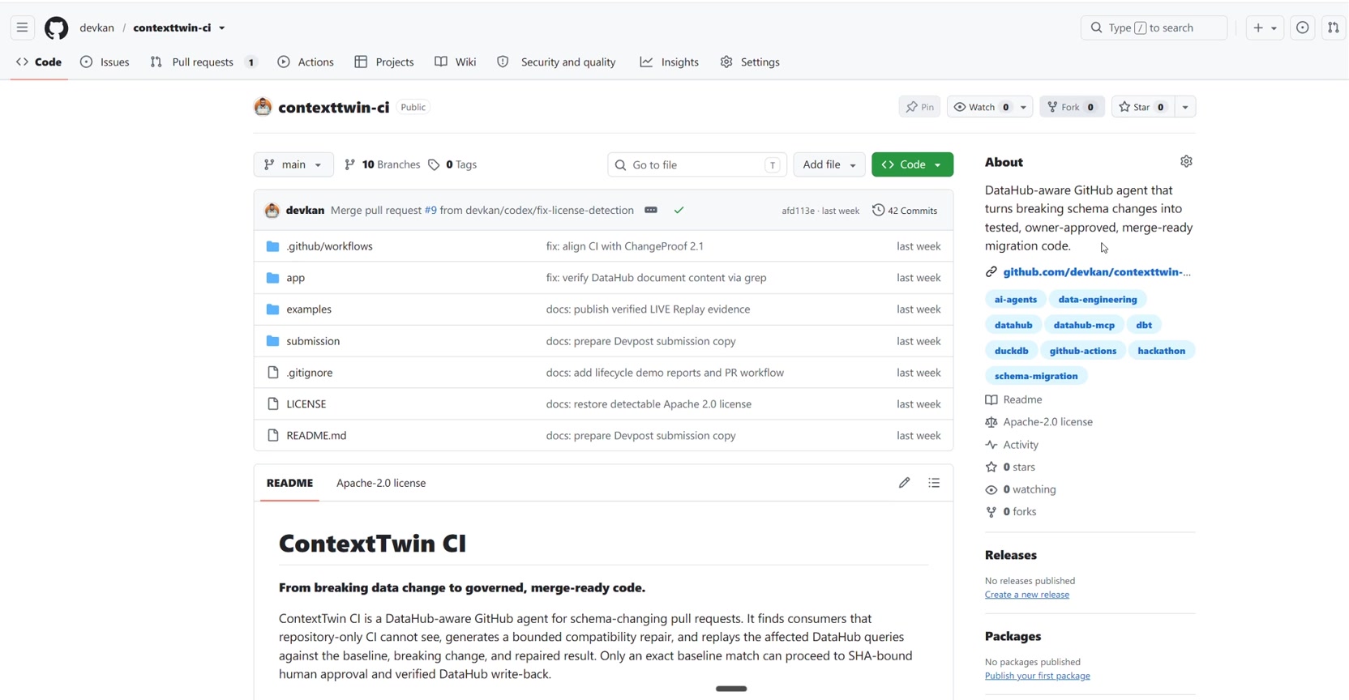Screen dimensions: 1349x700
Task: Click the green commit status check mark
Action: [x=679, y=210]
